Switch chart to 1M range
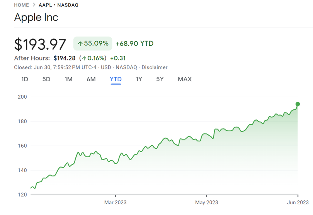 tap(68, 79)
